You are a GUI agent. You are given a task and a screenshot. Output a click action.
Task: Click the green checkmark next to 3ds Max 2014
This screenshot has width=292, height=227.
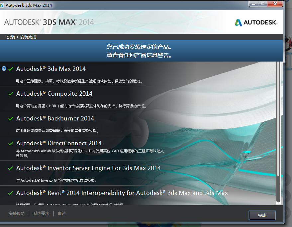coord(11,69)
